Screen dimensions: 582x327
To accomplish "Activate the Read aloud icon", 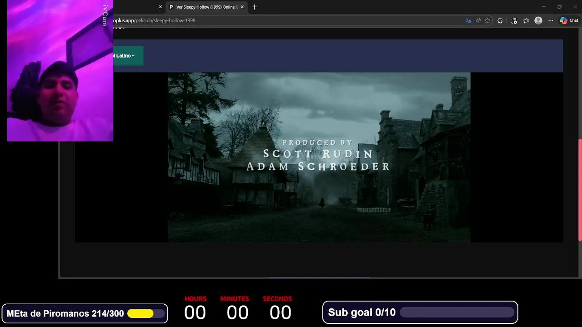I will click(x=478, y=20).
